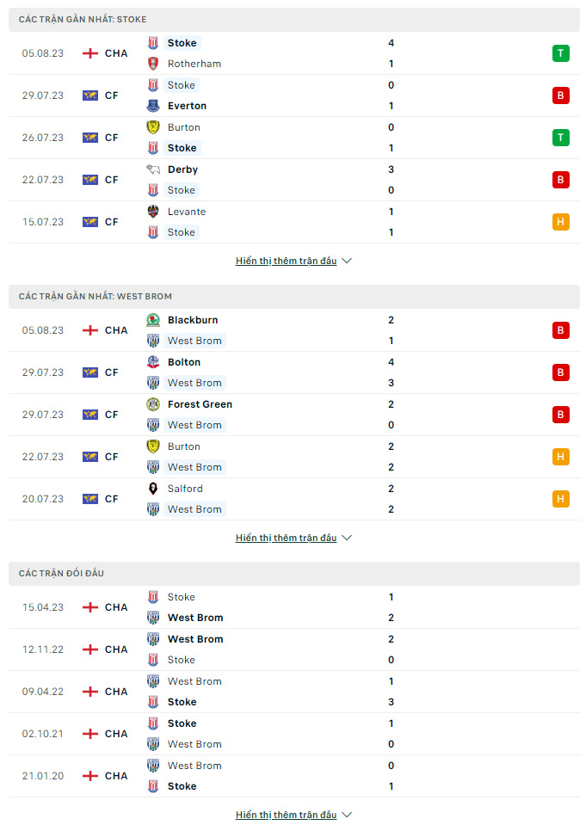Click the Burton team name in the 22.07.23 match
The image size is (586, 831).
click(184, 446)
